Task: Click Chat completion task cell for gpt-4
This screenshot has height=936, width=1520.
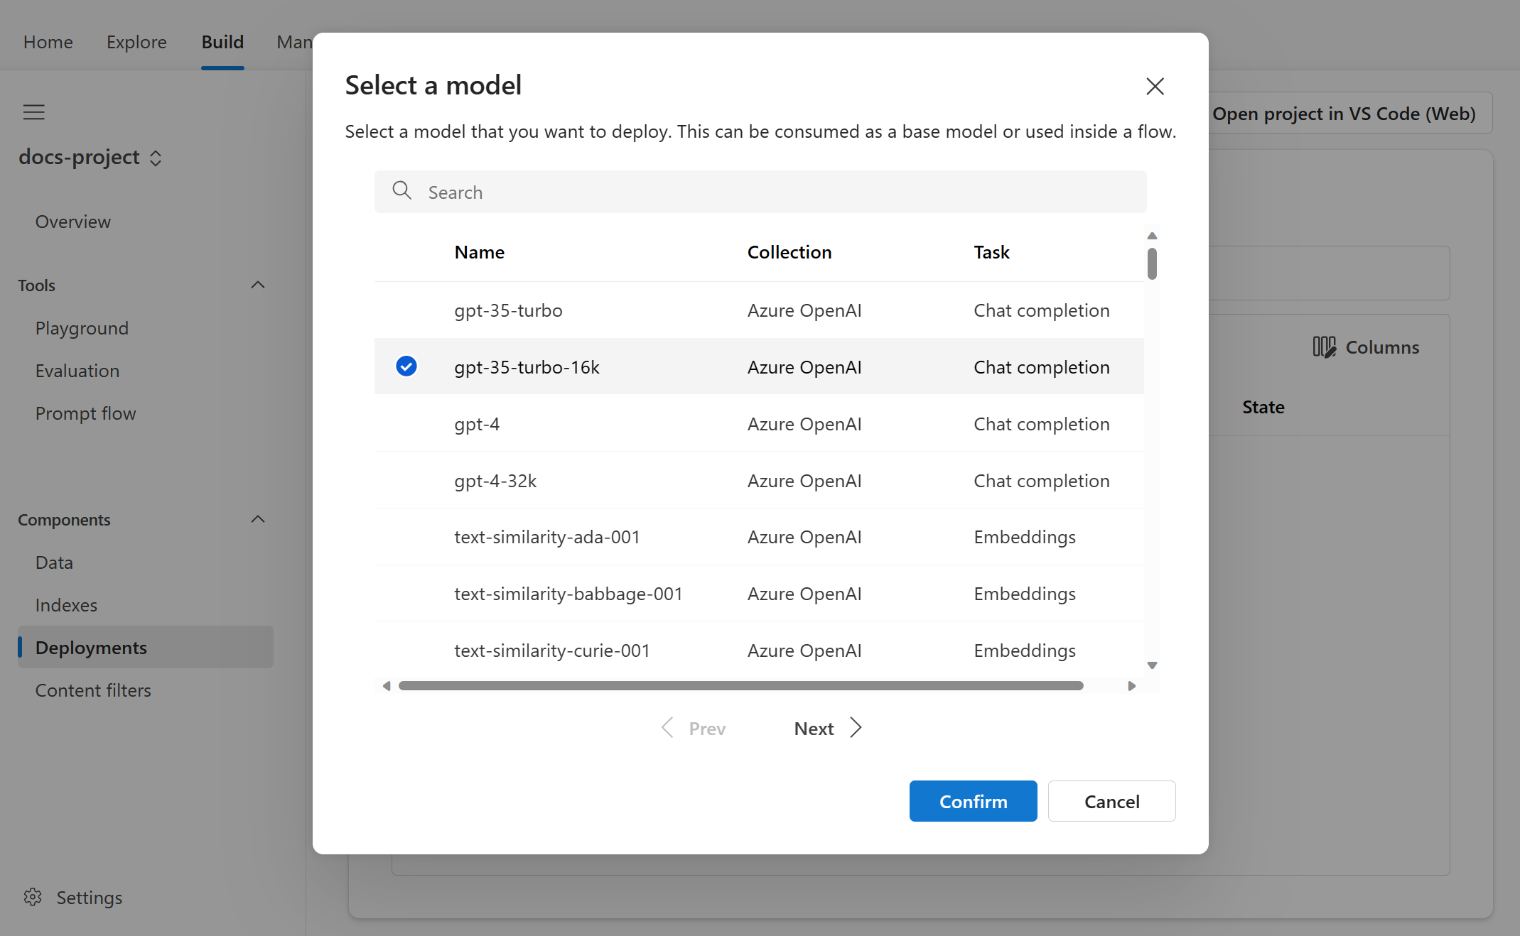Action: 1041,424
